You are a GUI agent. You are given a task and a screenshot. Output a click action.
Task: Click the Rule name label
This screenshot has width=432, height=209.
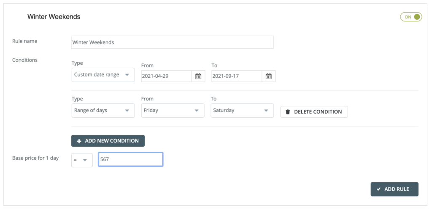click(x=24, y=41)
